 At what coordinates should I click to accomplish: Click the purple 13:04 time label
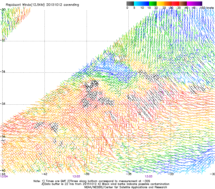4,176
